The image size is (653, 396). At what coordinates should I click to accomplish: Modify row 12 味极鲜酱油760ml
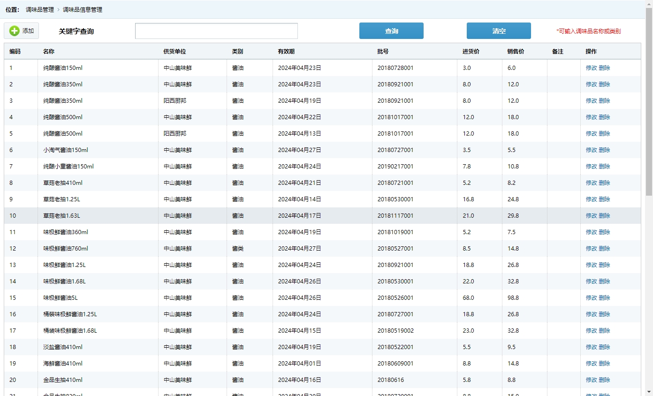(591, 249)
